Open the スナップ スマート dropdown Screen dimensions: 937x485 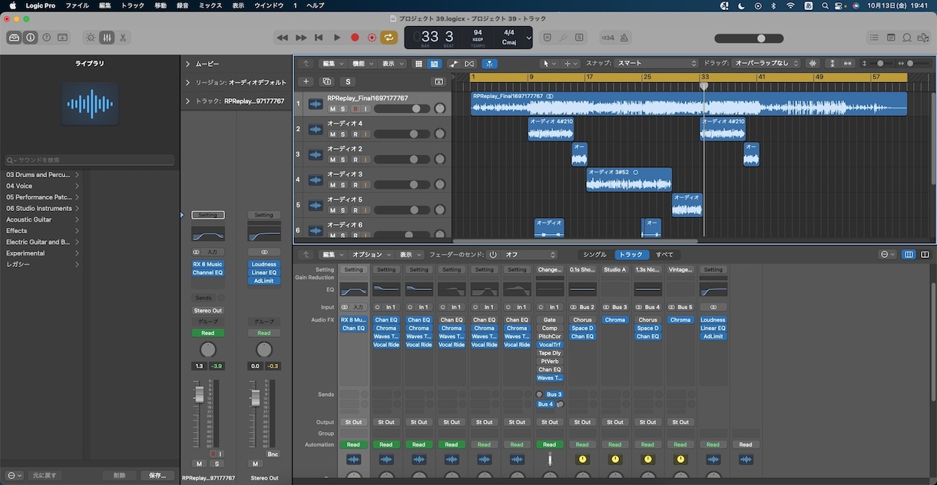(x=657, y=64)
